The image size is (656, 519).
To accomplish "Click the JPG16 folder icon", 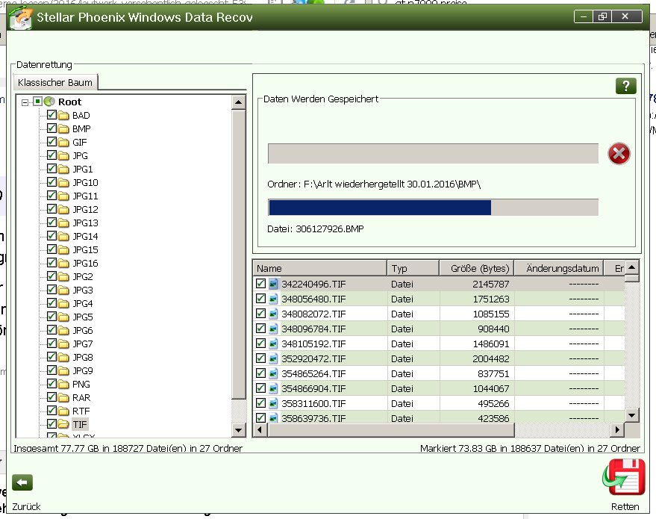I will click(x=63, y=264).
